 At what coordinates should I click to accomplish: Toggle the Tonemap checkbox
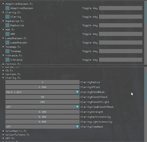(8, 51)
